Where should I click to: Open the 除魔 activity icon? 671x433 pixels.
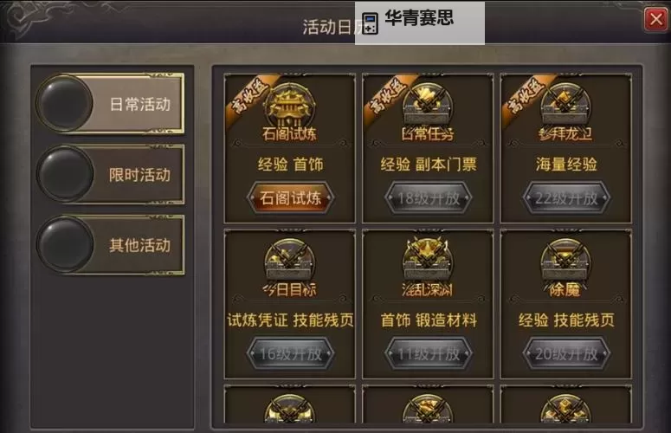click(565, 261)
